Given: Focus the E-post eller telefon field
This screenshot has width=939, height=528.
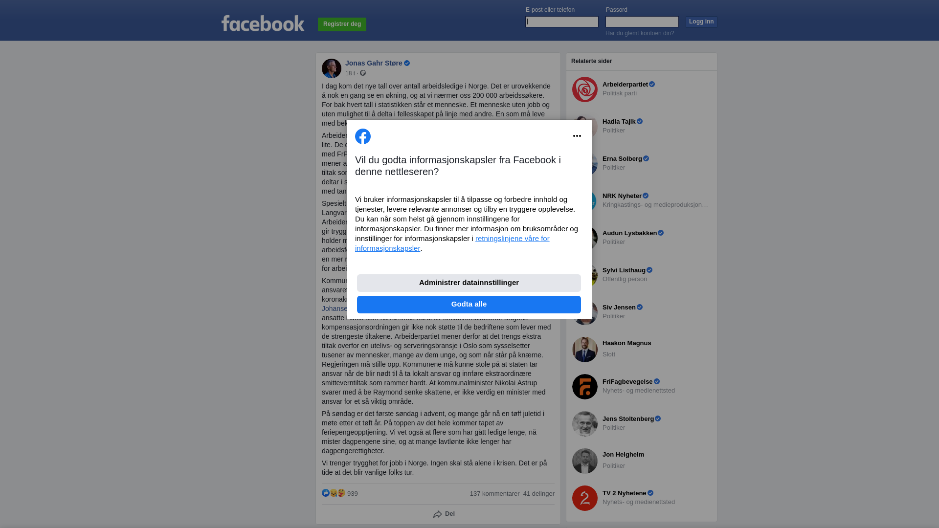Looking at the screenshot, I should 562,22.
